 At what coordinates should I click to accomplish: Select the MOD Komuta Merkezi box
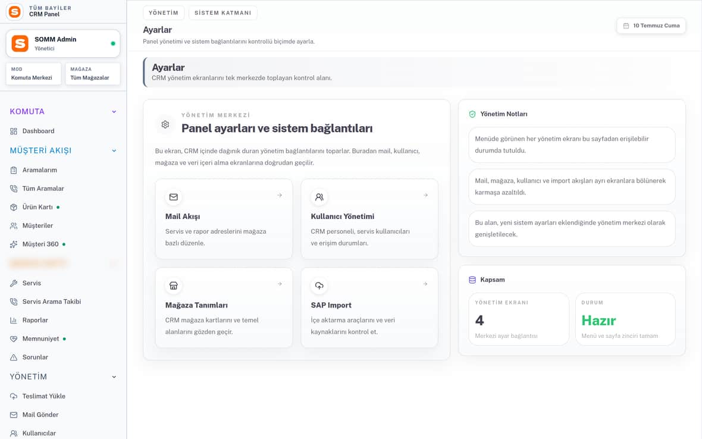click(x=33, y=74)
